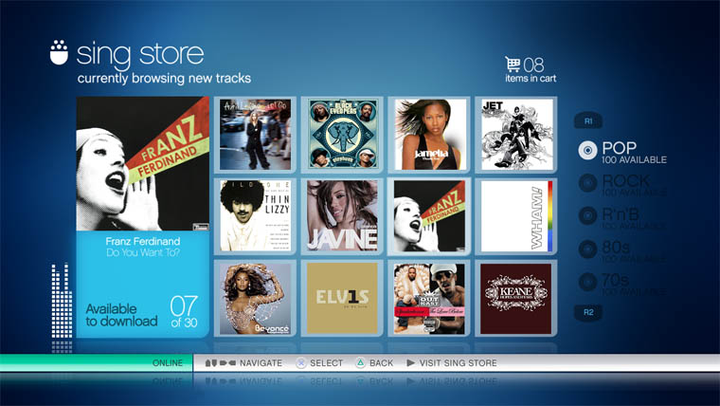Open the Avril Lavigne album cover

pyautogui.click(x=255, y=135)
